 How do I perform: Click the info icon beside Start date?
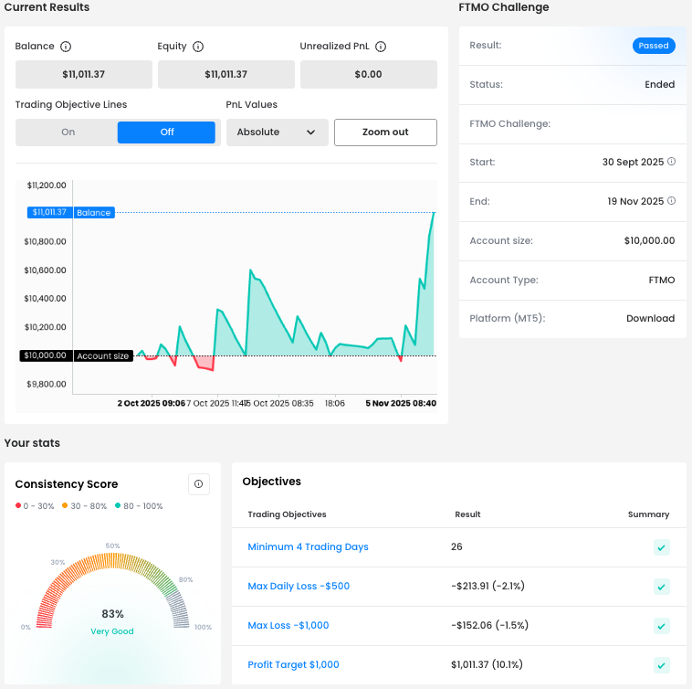pyautogui.click(x=671, y=162)
